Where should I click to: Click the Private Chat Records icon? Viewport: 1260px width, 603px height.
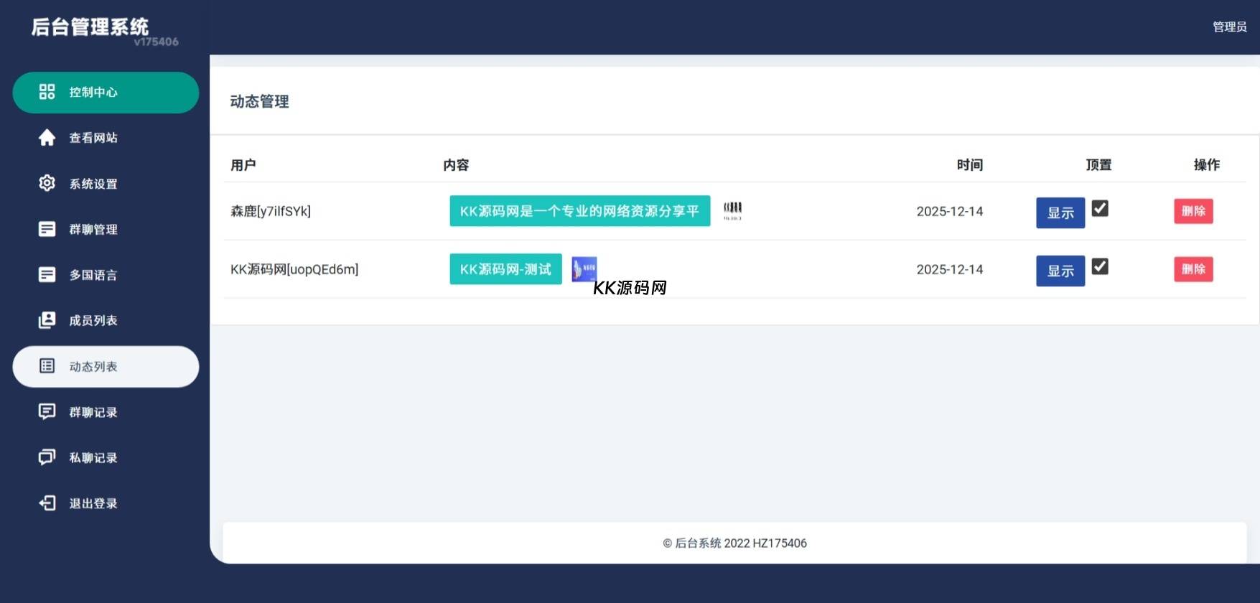pyautogui.click(x=47, y=457)
